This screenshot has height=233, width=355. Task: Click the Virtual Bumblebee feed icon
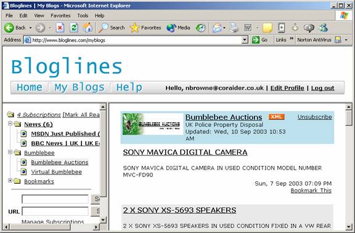(23, 172)
